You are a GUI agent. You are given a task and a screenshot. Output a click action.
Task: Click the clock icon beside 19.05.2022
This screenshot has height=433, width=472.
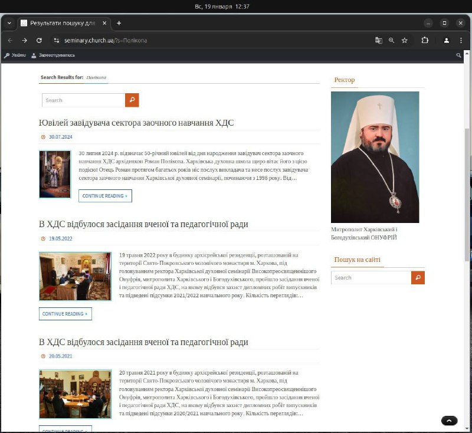click(x=43, y=238)
